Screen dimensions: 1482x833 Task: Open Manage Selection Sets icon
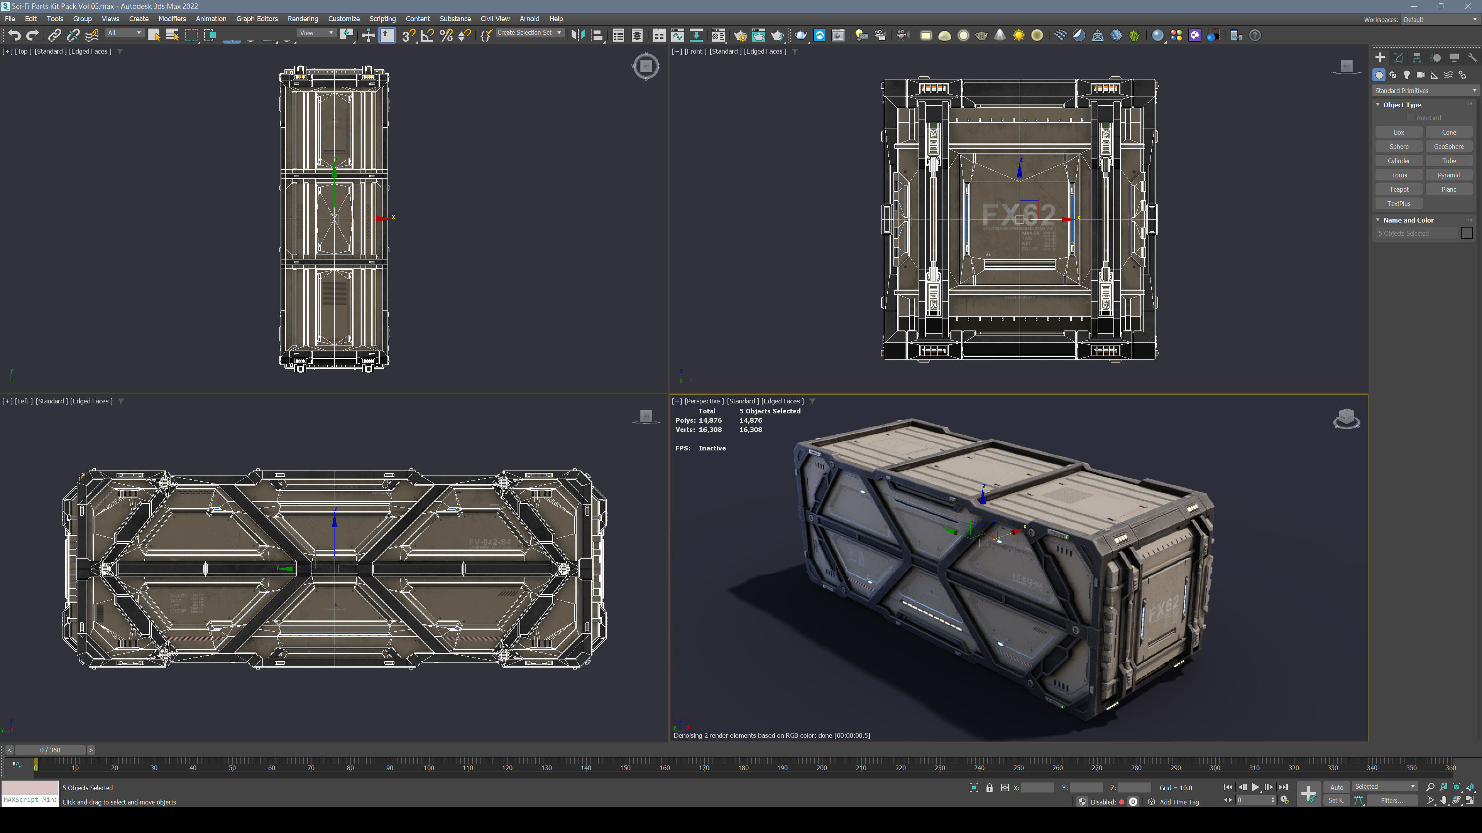(x=486, y=35)
